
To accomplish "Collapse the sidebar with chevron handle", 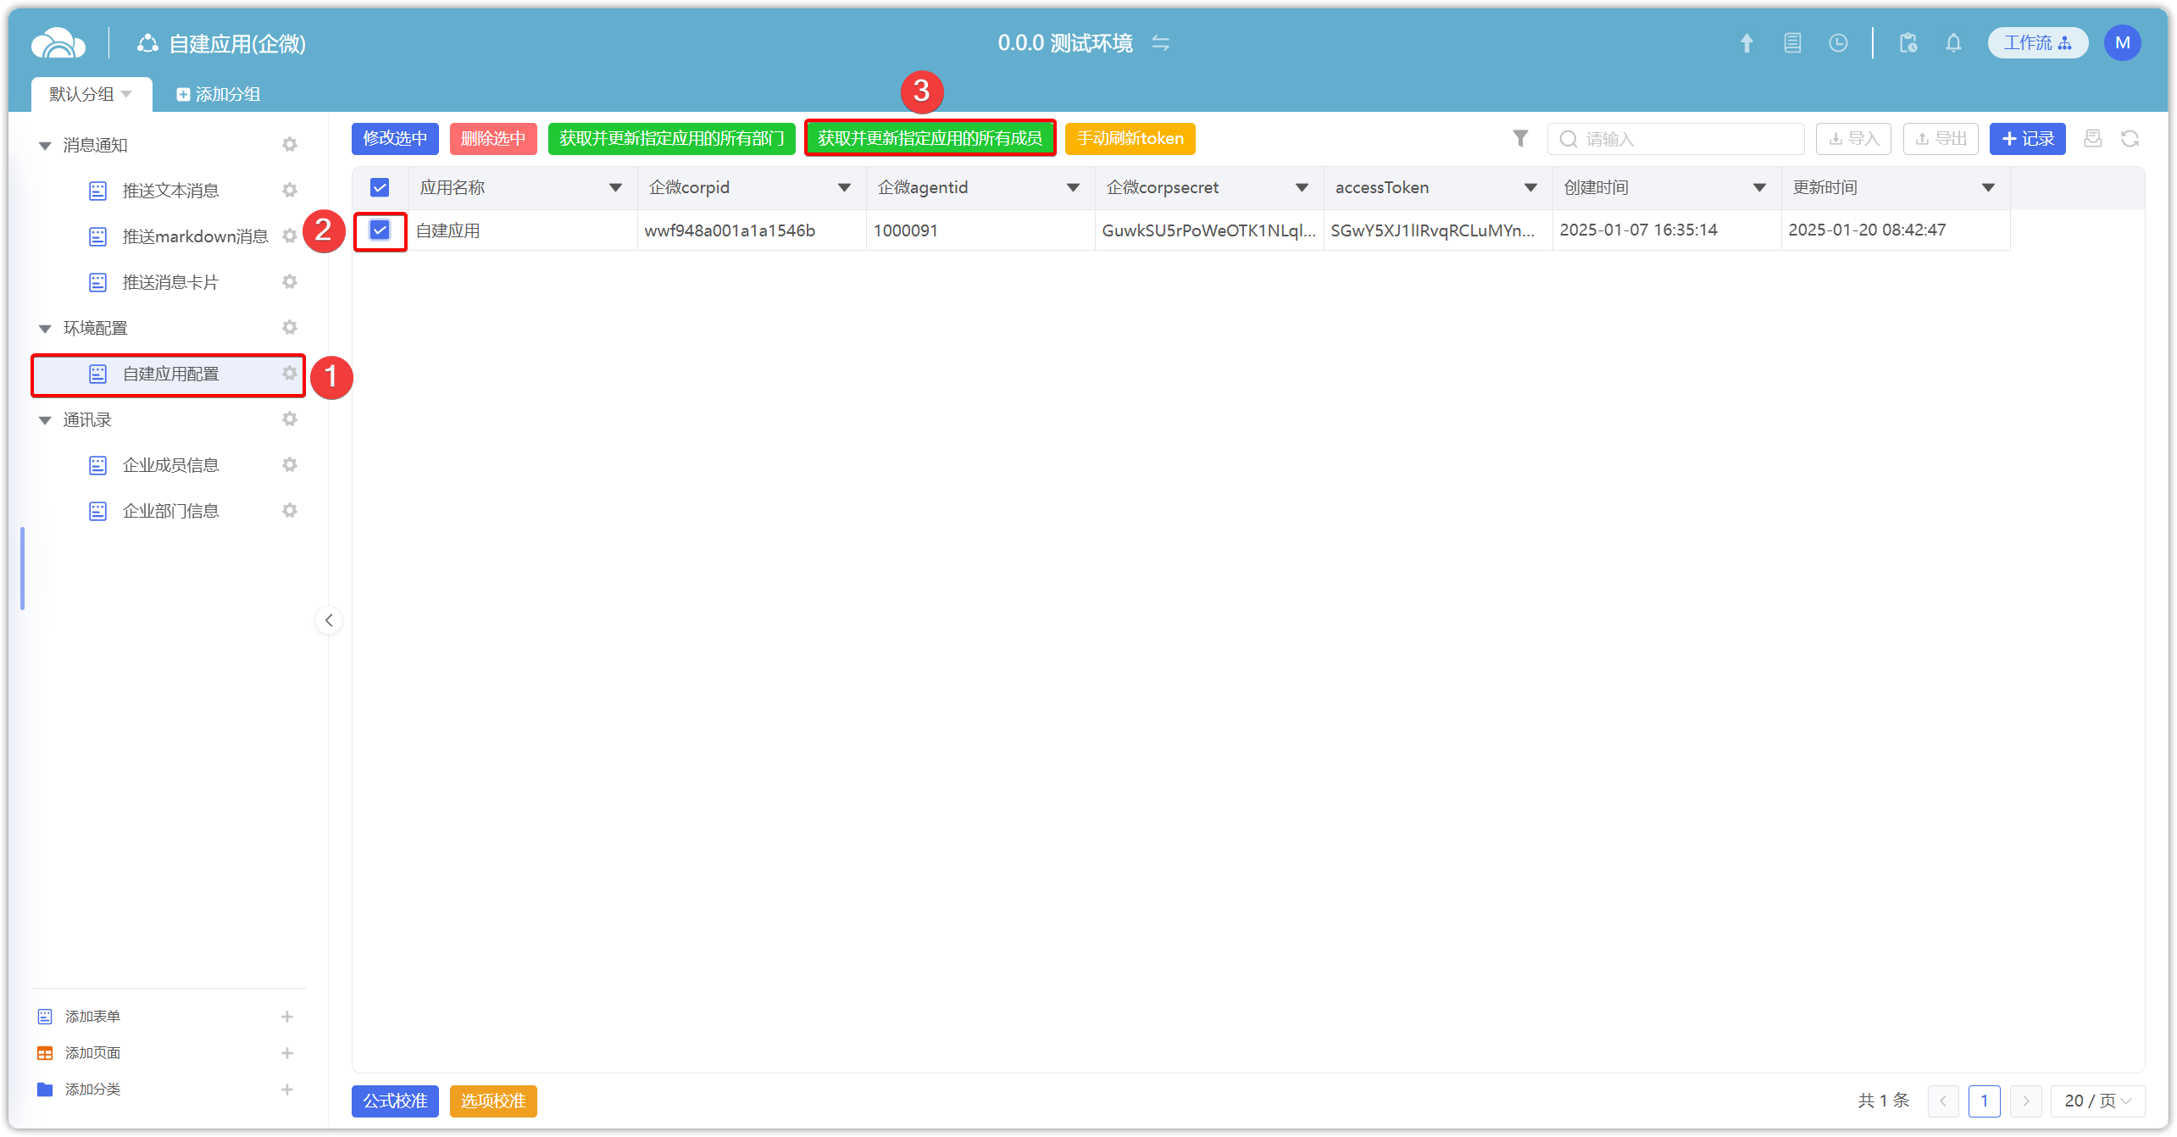I will point(329,620).
